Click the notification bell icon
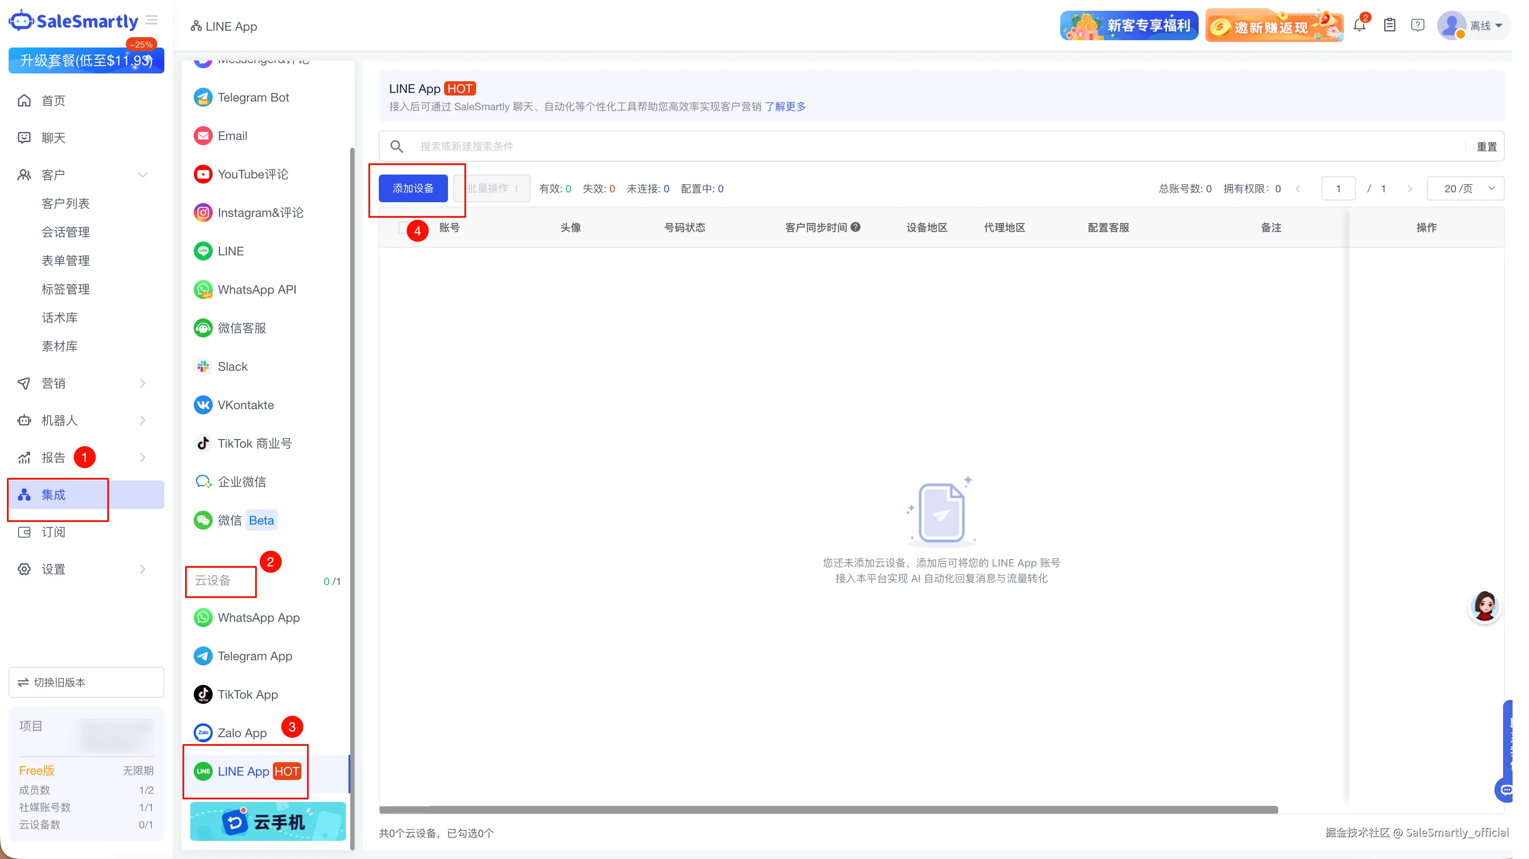 [1359, 25]
